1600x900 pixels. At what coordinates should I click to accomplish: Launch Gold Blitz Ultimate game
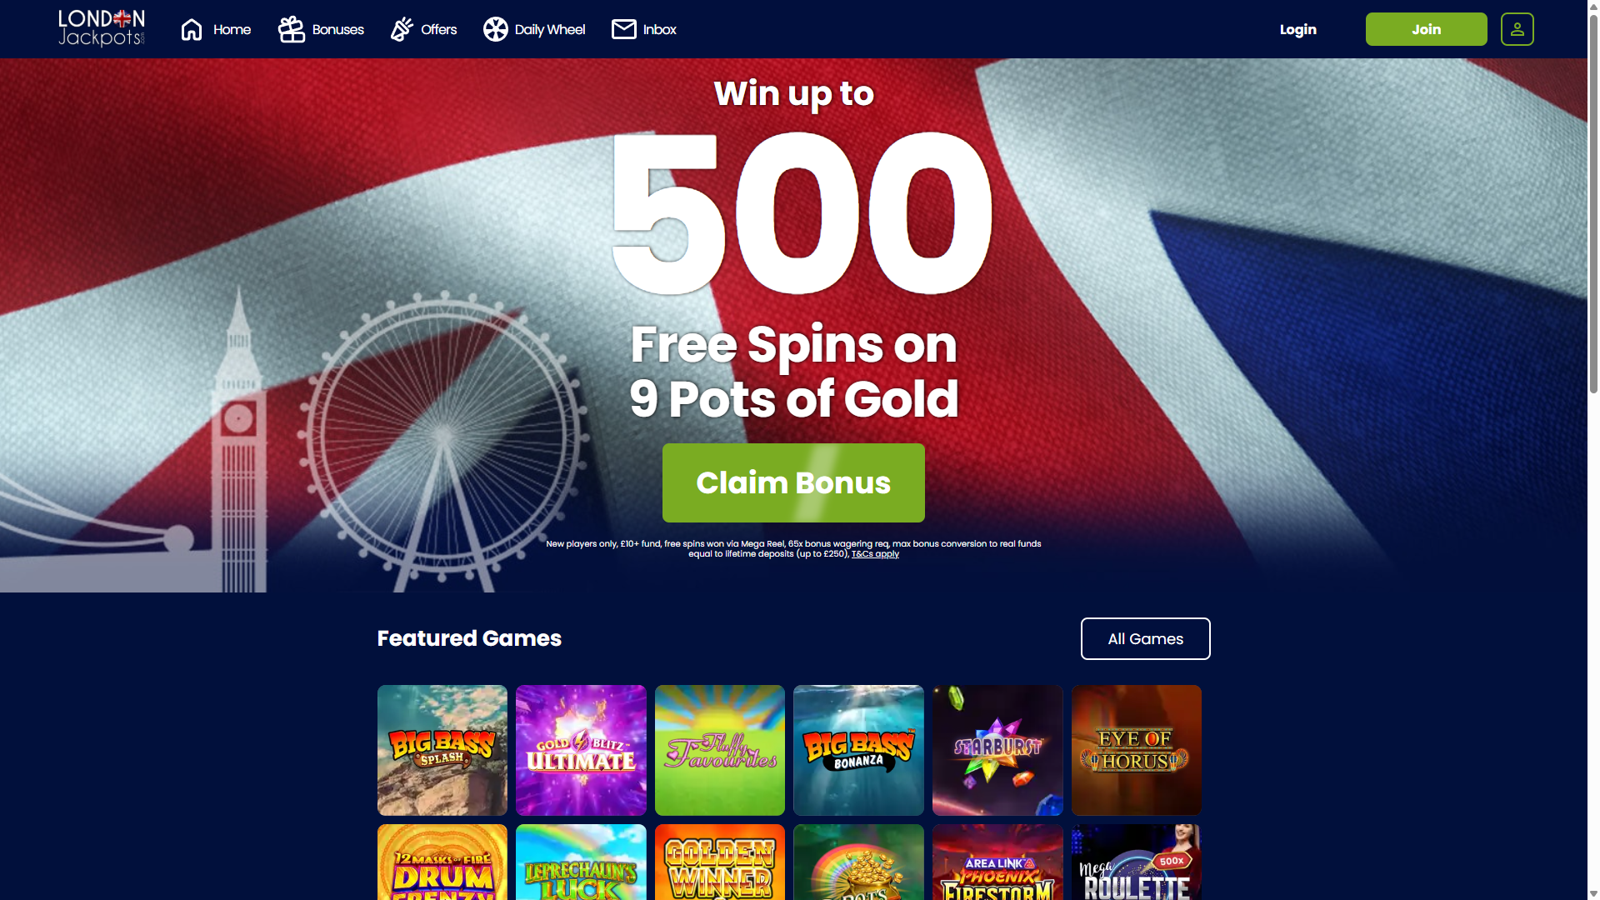(x=581, y=750)
